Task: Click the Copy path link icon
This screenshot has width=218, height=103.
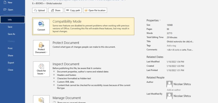Action: point(68,10)
